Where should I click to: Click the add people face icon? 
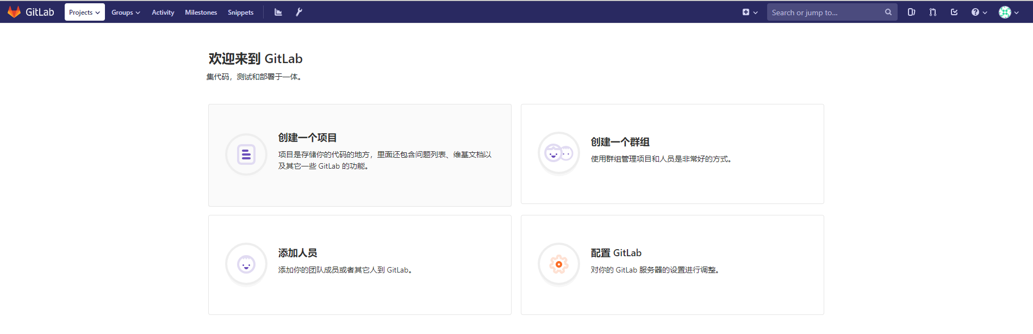246,265
